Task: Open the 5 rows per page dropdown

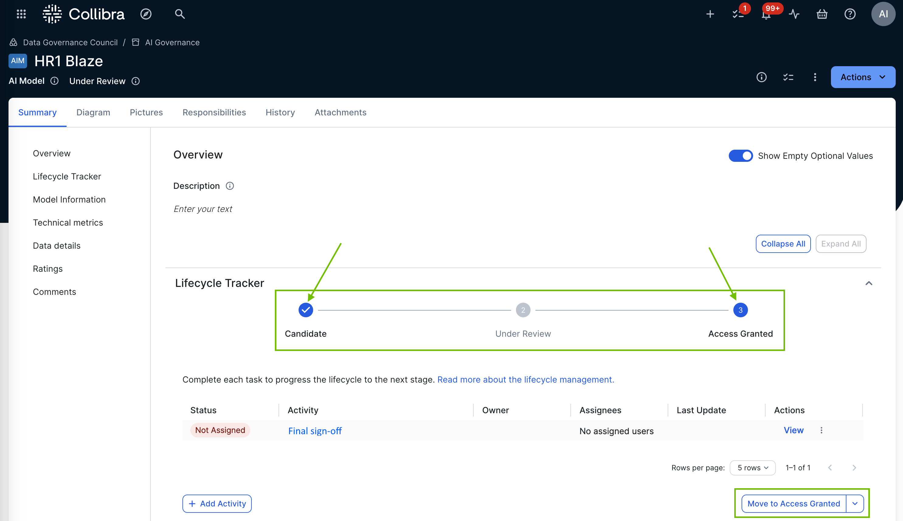Action: [x=752, y=468]
